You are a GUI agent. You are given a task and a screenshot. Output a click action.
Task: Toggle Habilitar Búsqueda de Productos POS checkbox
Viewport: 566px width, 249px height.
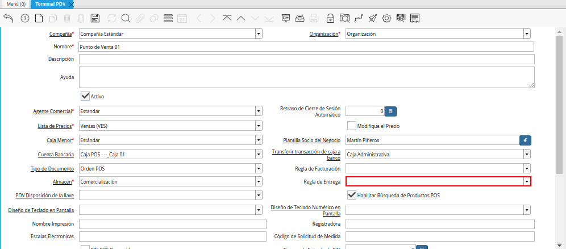click(352, 195)
